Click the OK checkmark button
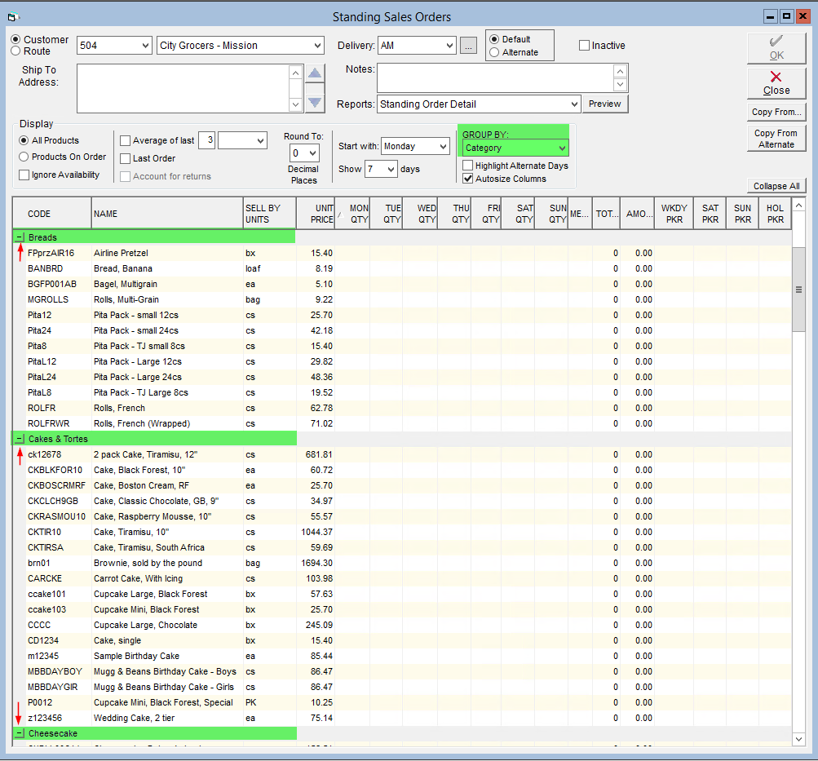Screen dimensions: 818x761 coord(776,48)
